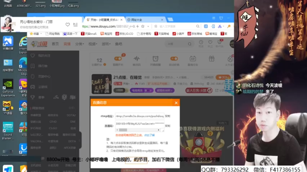The height and width of the screenshot is (172, 307).
Task: Open the browser skin shirt icon
Action: coord(221,18)
